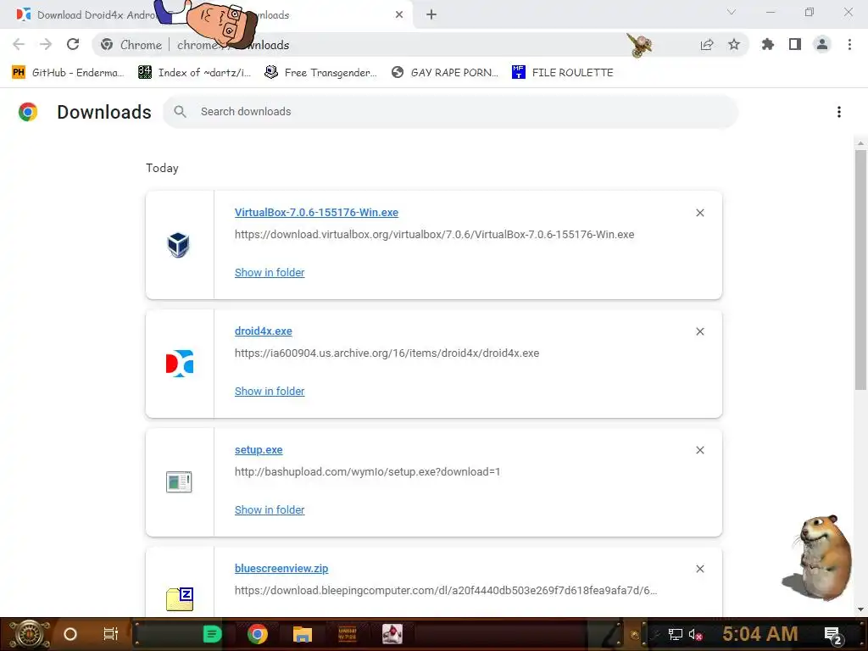Open the Index of ~dartz bookmark
The width and height of the screenshot is (868, 651).
click(194, 73)
